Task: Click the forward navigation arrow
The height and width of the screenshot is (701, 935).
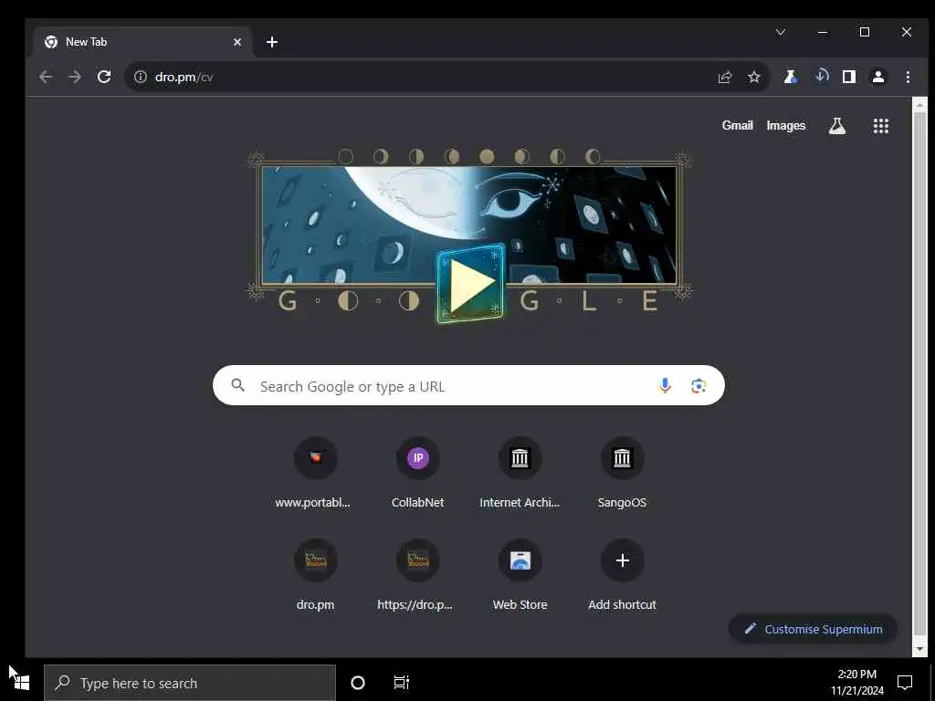Action: point(75,77)
